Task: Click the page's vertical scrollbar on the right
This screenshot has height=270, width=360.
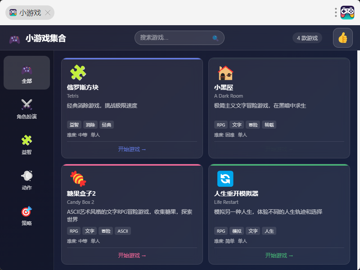Action: tap(358, 160)
